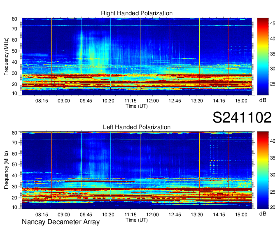Click "Frequency (MHz)" axis label of Left Handed plot

6,170
